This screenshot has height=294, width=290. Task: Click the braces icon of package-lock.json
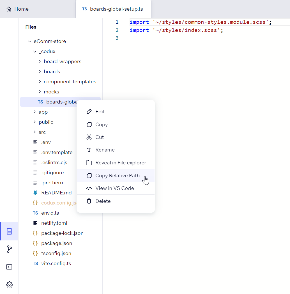point(35,233)
